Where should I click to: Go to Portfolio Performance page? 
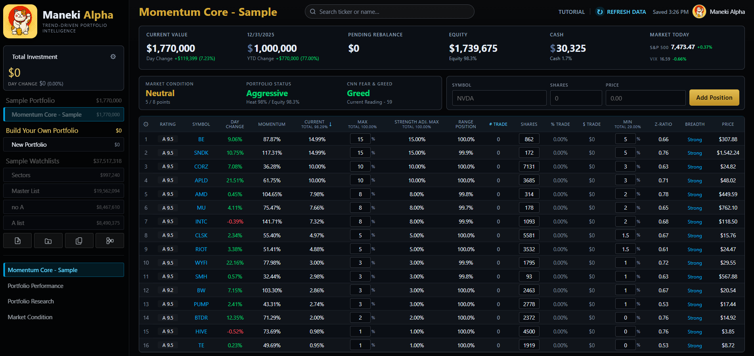[x=35, y=286]
